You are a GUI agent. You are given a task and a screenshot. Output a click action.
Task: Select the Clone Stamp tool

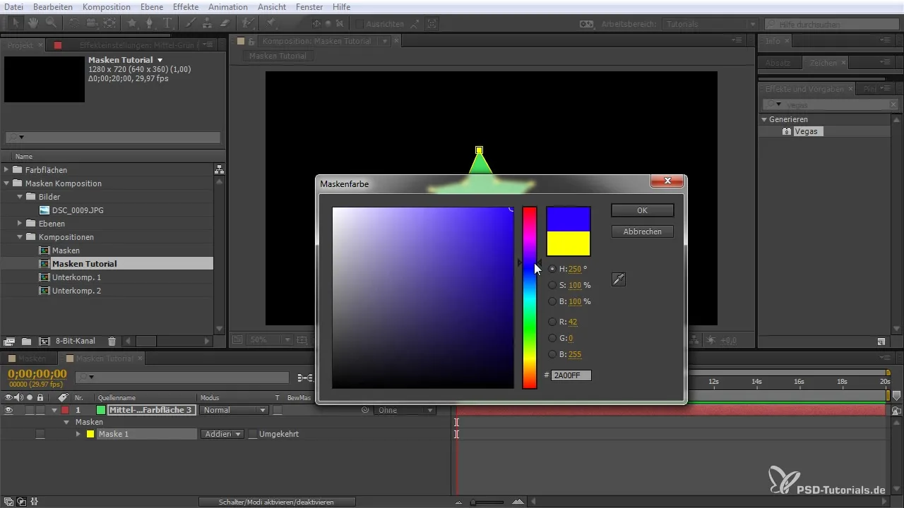(x=208, y=23)
